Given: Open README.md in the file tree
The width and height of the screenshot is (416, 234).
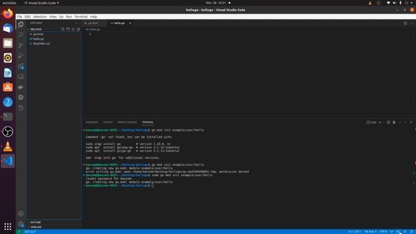Looking at the screenshot, I should [x=42, y=44].
